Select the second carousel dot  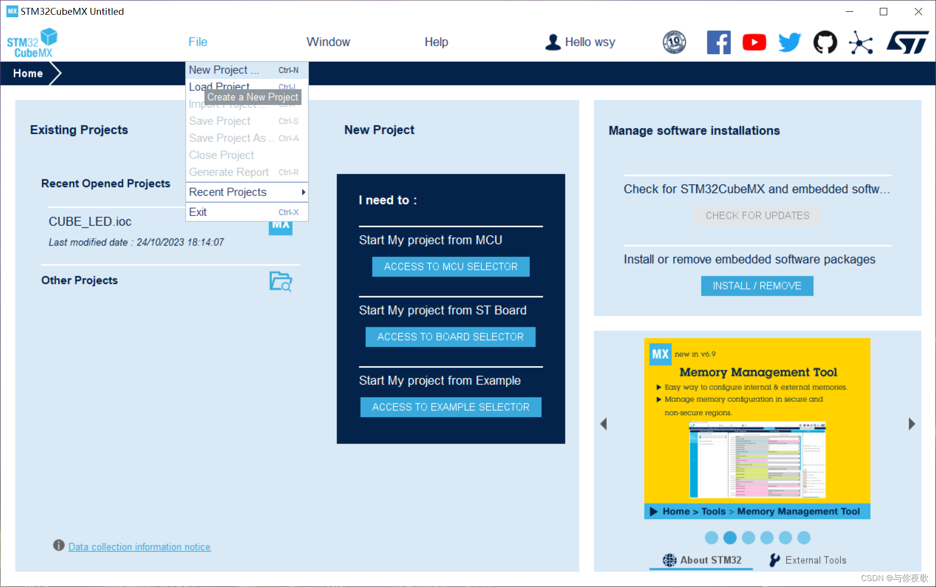pos(730,538)
